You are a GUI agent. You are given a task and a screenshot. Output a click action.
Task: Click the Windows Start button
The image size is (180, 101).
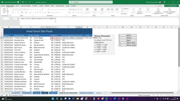click(x=53, y=99)
